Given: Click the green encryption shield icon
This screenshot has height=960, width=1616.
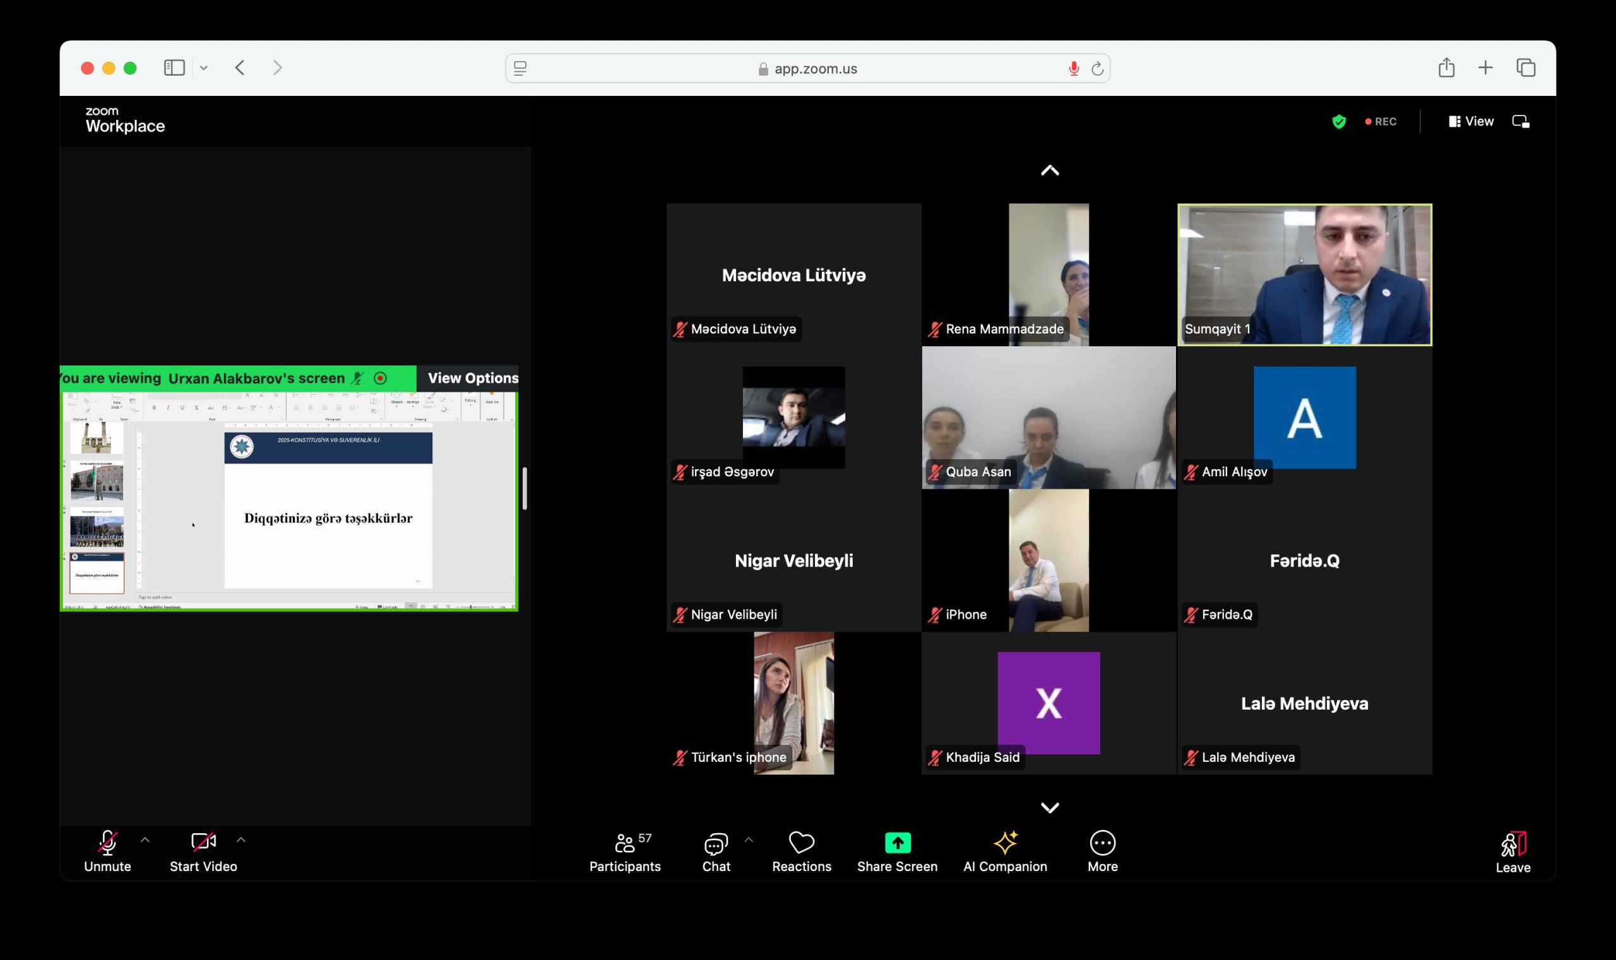Looking at the screenshot, I should 1339,122.
